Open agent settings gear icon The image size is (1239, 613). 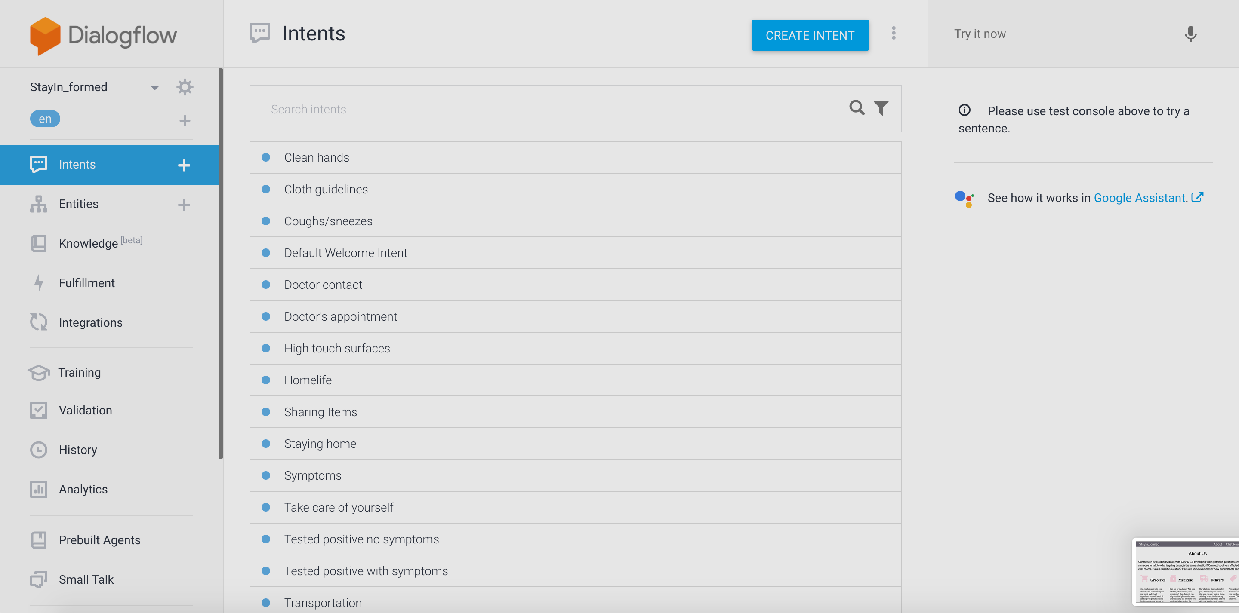click(x=185, y=87)
